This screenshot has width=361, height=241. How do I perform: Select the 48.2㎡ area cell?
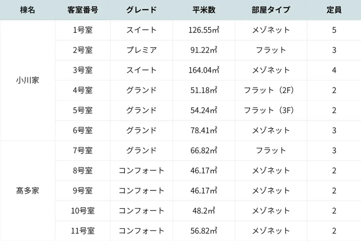[x=204, y=211]
